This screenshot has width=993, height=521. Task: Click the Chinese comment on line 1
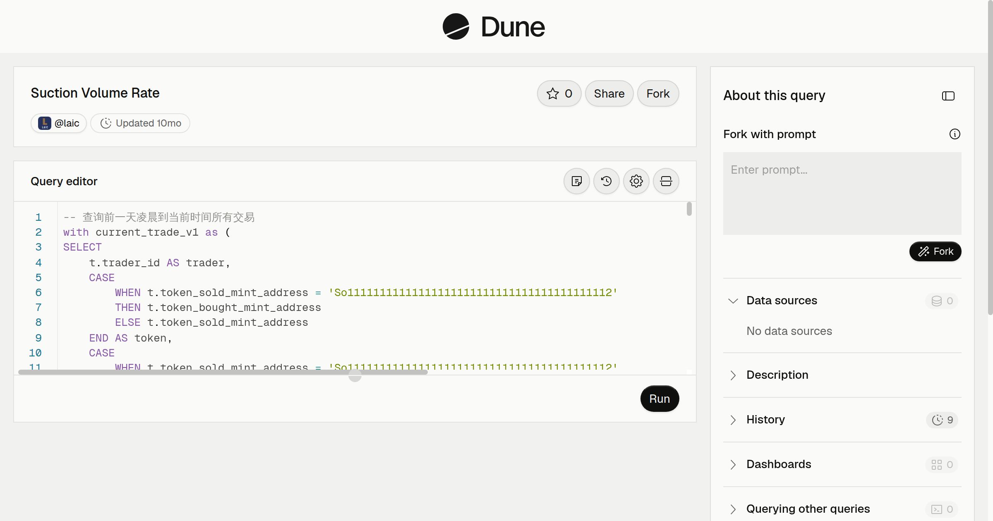159,217
